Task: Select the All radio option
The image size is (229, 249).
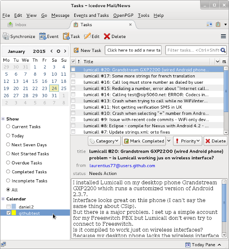Action: coord(8,190)
